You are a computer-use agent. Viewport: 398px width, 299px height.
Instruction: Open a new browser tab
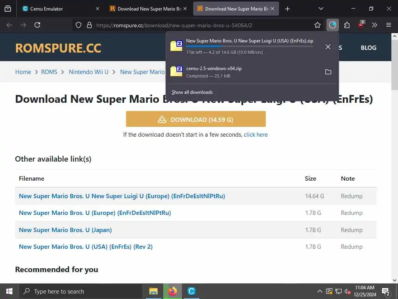[287, 9]
